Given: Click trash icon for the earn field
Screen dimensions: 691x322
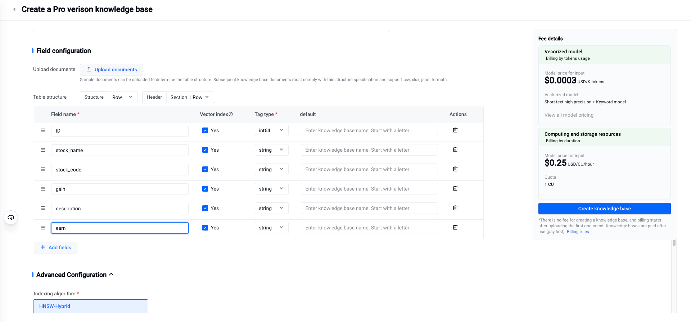Looking at the screenshot, I should click(455, 227).
